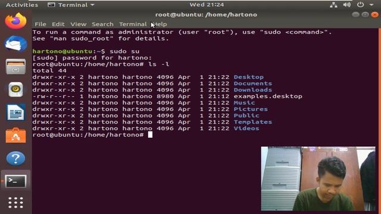Viewport: 381px width, 214px height.
Task: Click the 'sudo su' command text
Action: click(x=124, y=52)
